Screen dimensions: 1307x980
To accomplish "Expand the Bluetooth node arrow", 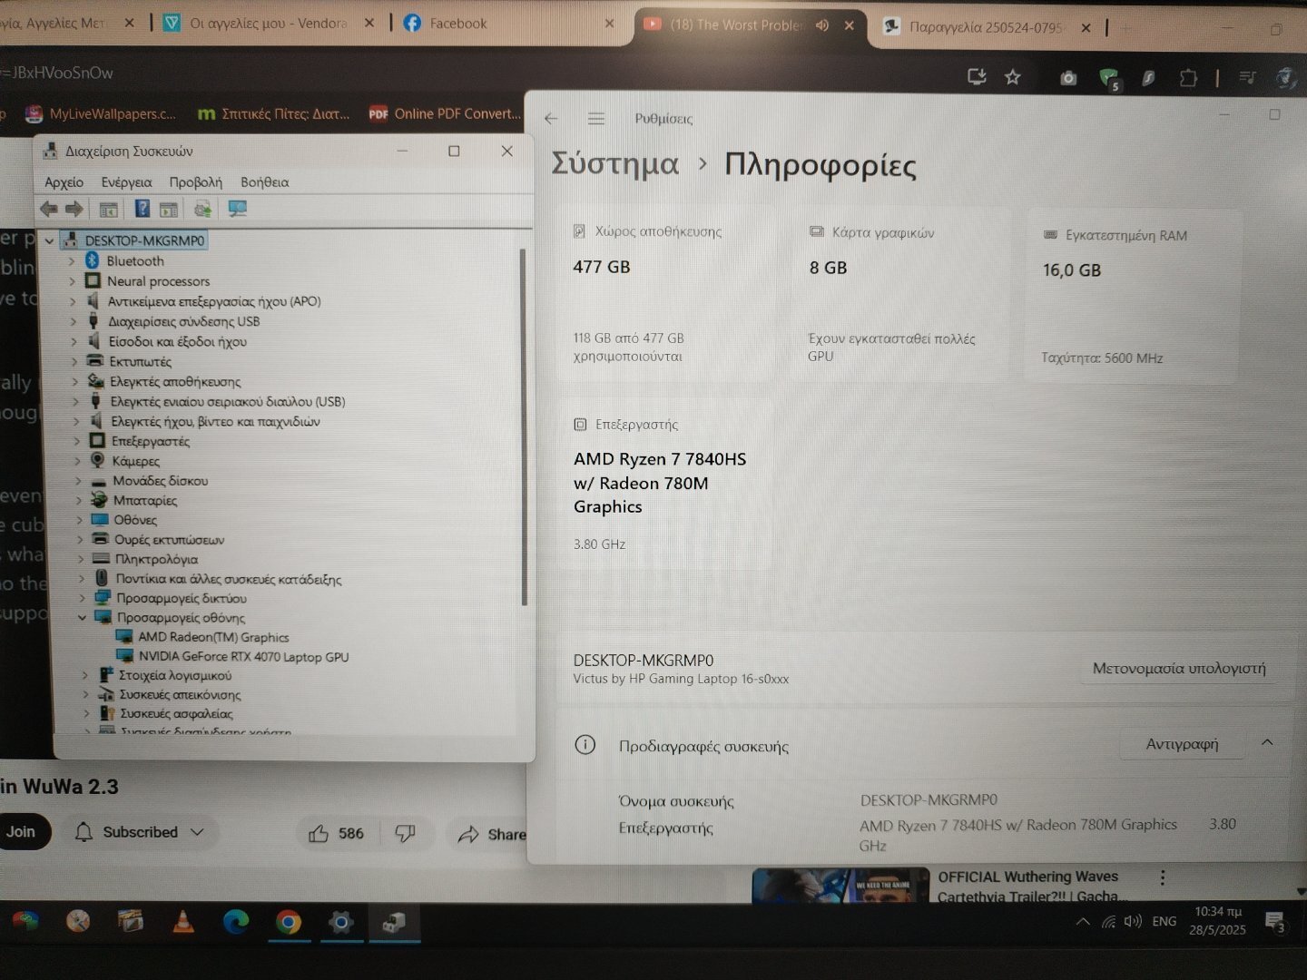I will pos(72,261).
